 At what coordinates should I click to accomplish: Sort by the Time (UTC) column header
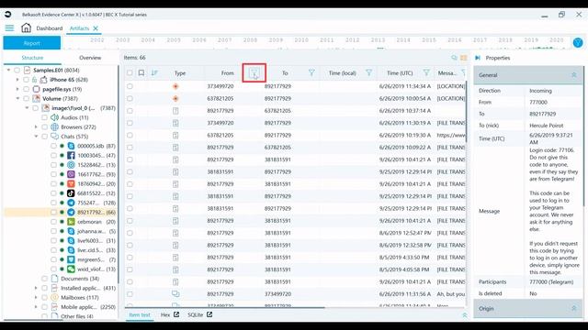(400, 73)
